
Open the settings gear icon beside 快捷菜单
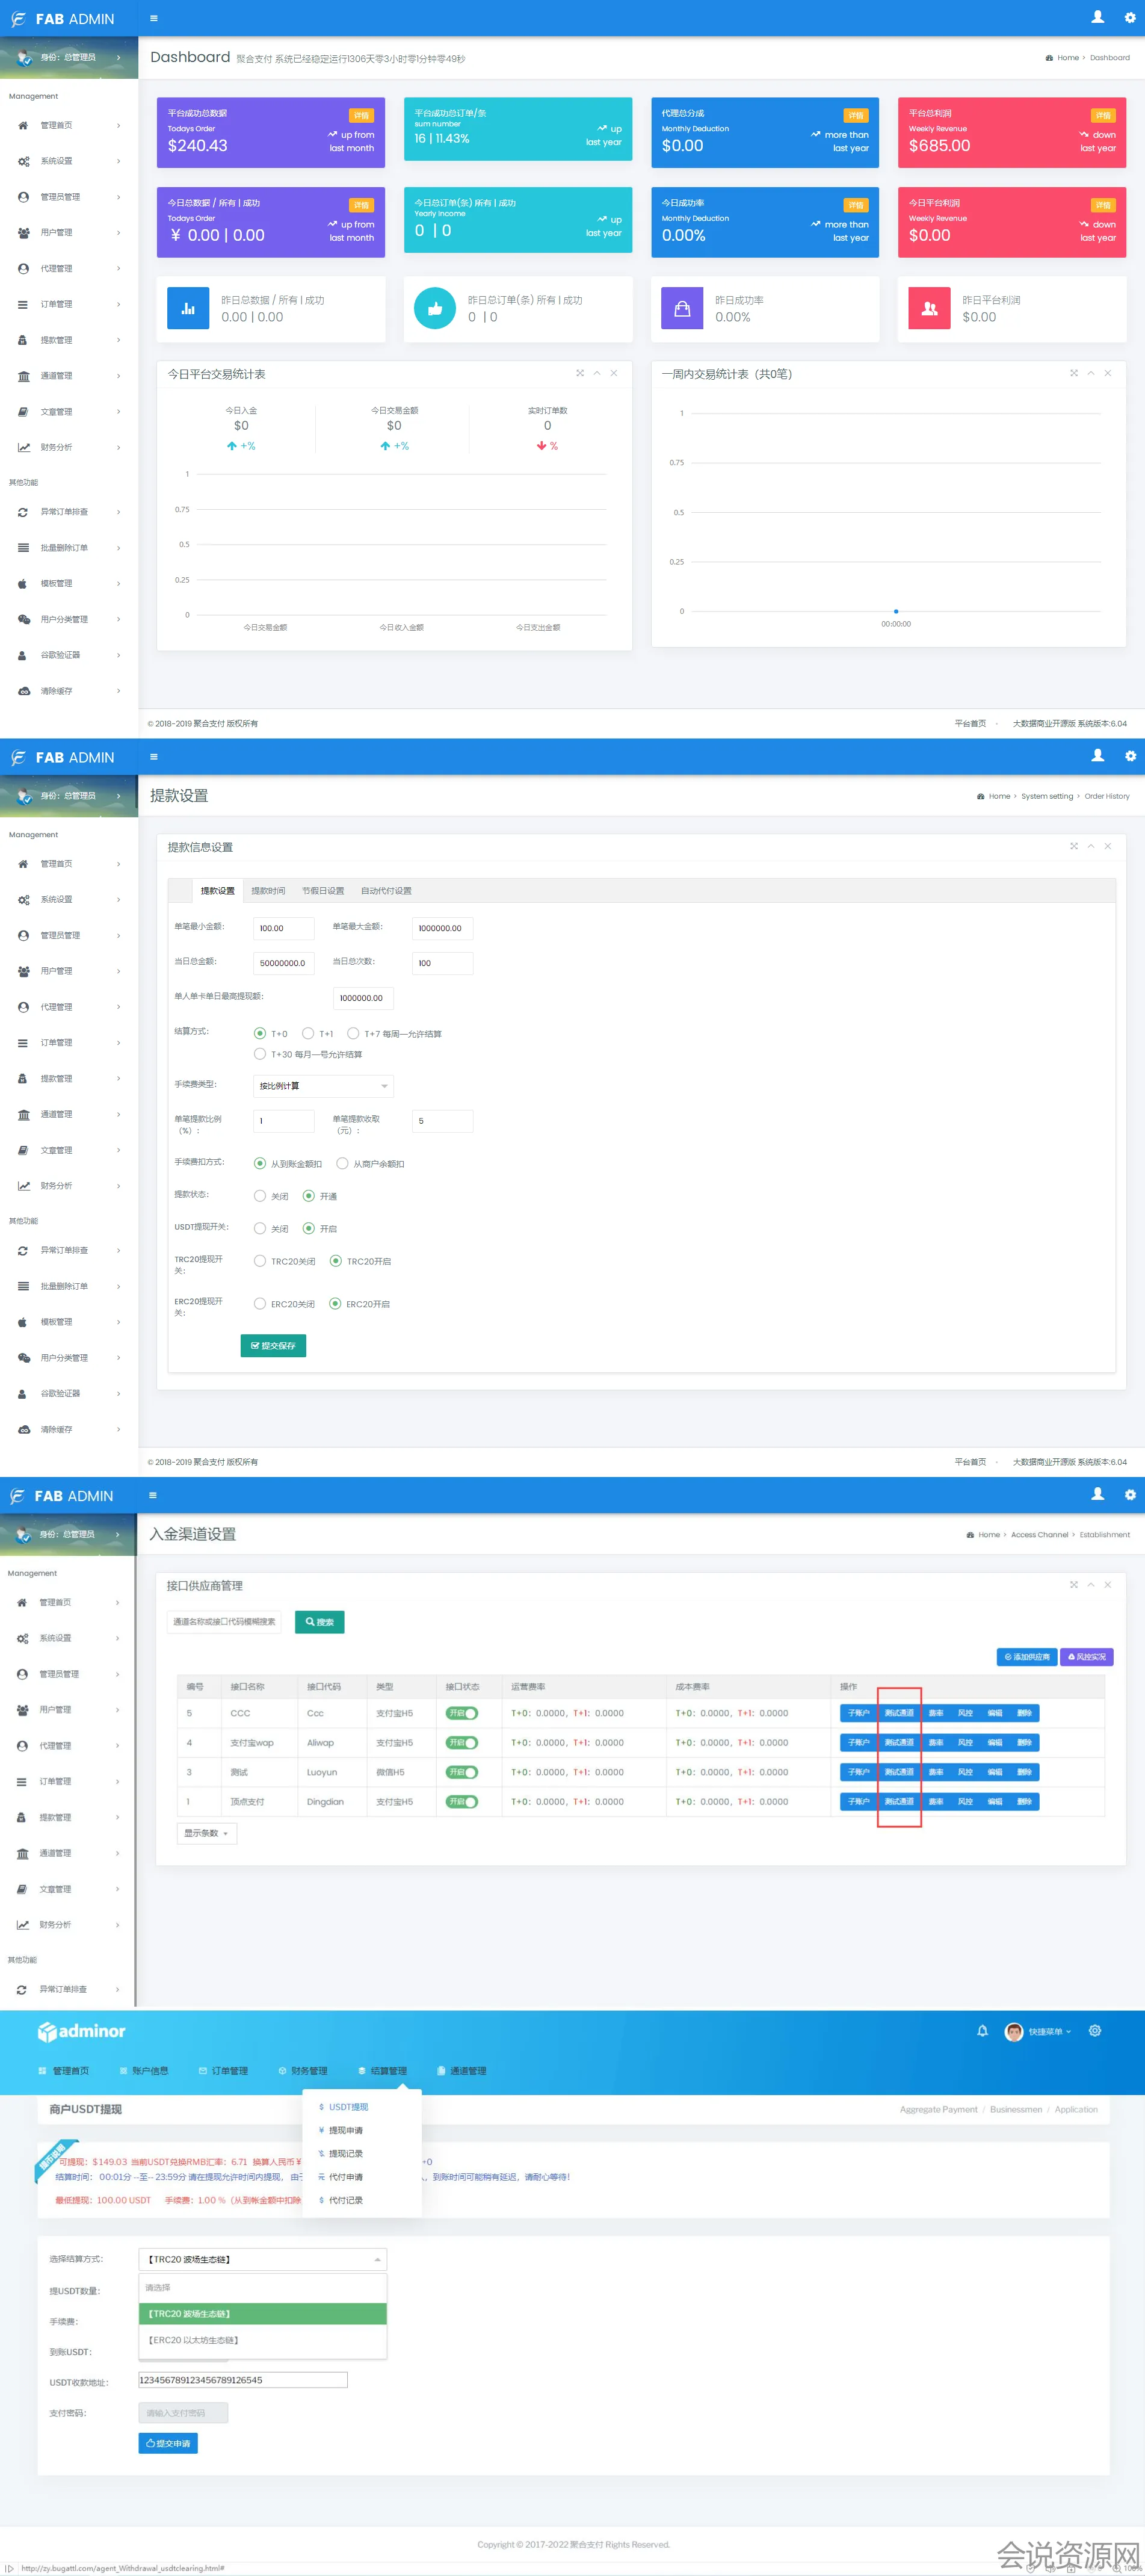[x=1095, y=2031]
